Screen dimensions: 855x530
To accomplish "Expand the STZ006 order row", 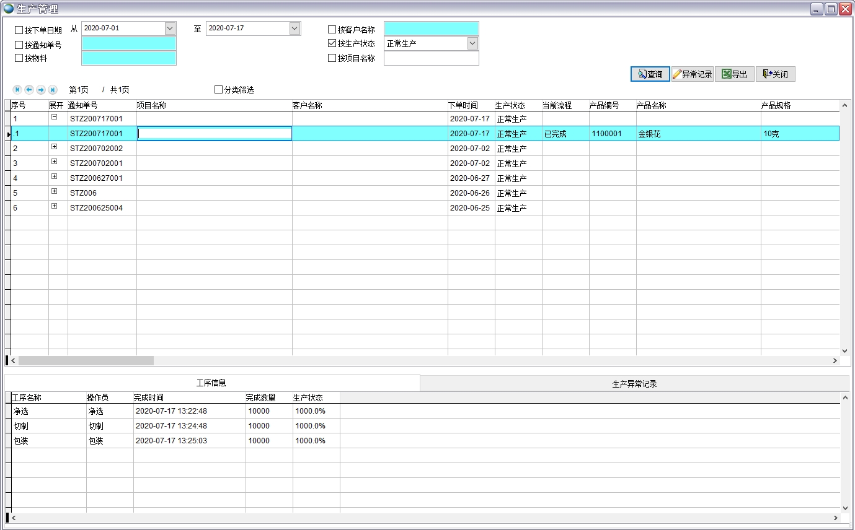I will point(54,191).
